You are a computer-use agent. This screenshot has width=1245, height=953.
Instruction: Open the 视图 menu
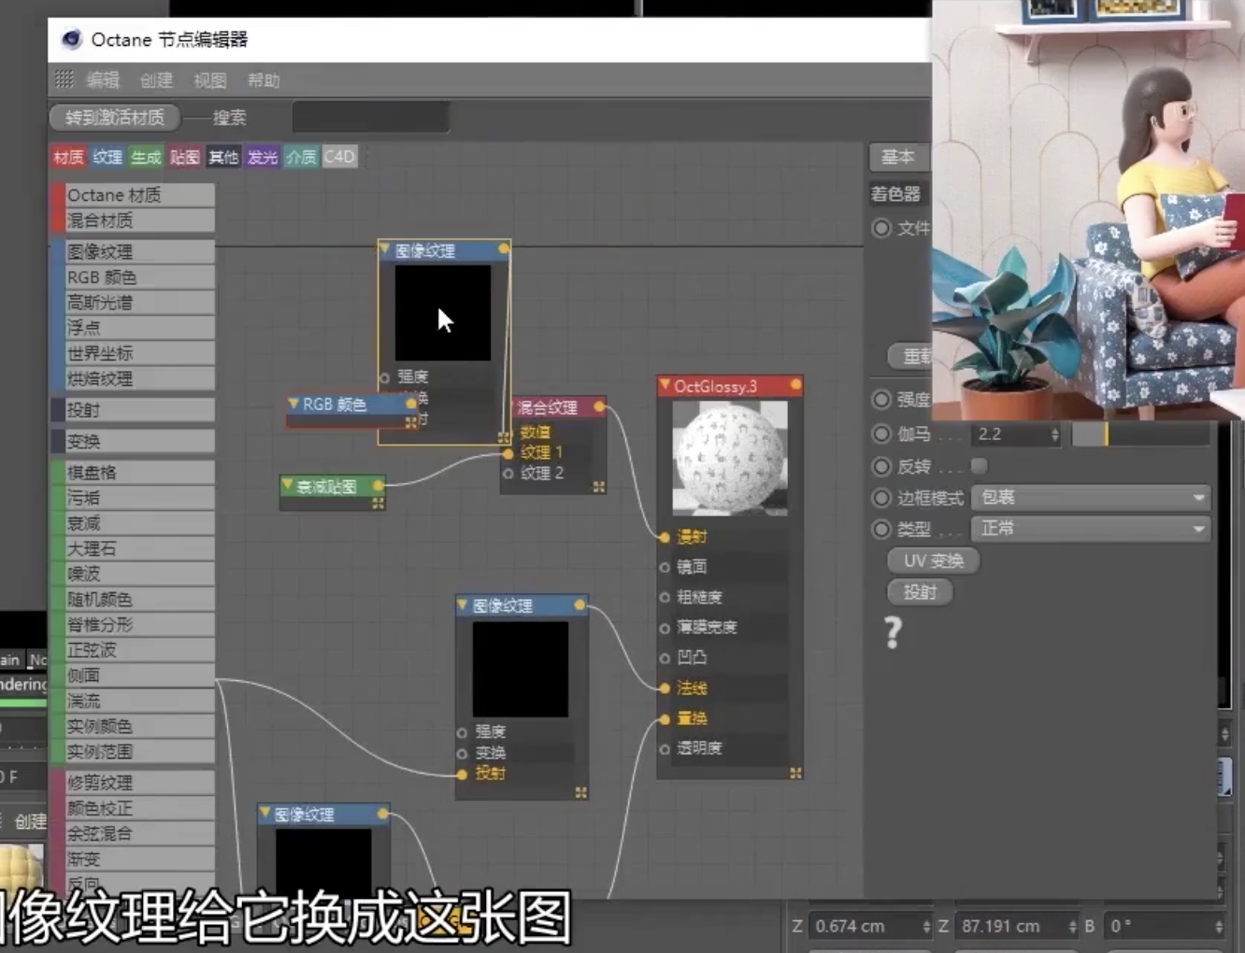point(210,80)
